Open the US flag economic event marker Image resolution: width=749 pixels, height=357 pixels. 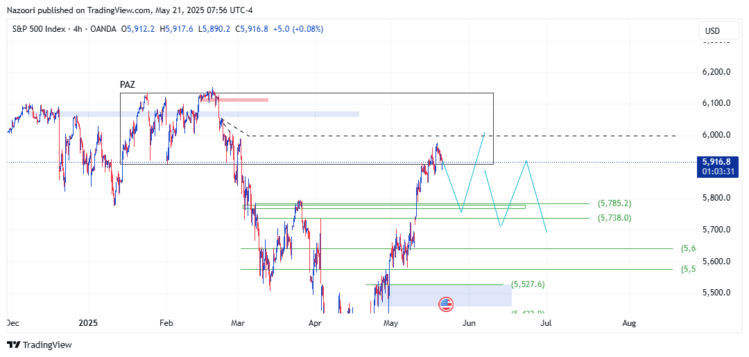pos(446,304)
